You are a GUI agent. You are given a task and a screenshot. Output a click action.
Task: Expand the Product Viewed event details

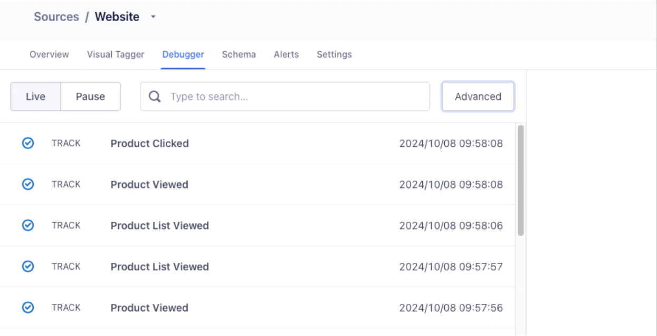[149, 184]
